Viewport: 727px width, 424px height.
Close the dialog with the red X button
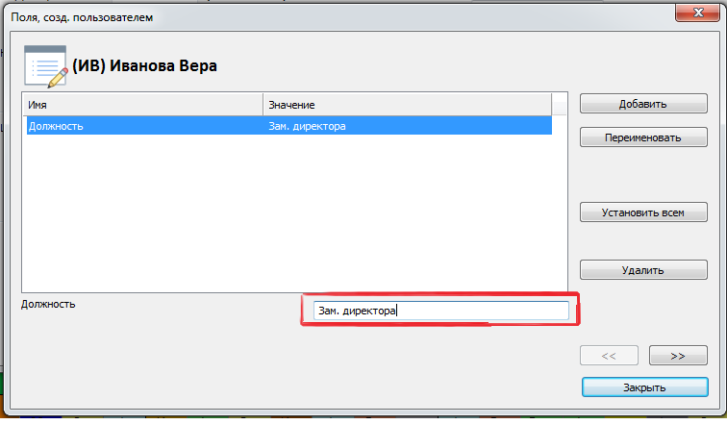pos(689,13)
